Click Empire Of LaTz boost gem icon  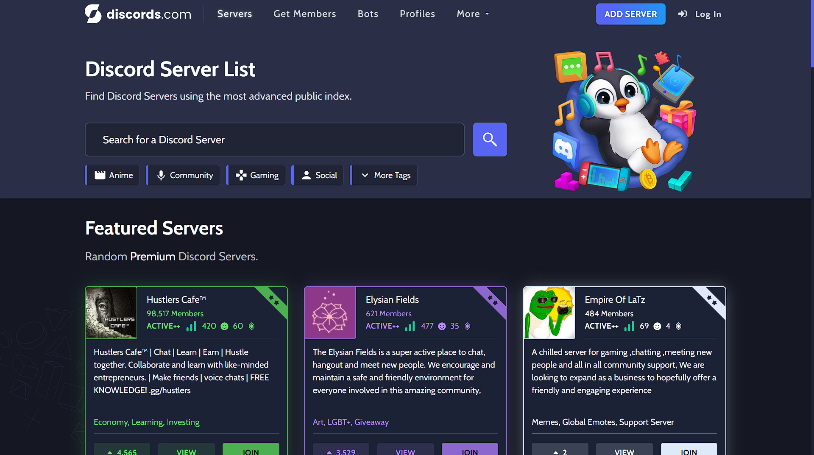pos(678,326)
